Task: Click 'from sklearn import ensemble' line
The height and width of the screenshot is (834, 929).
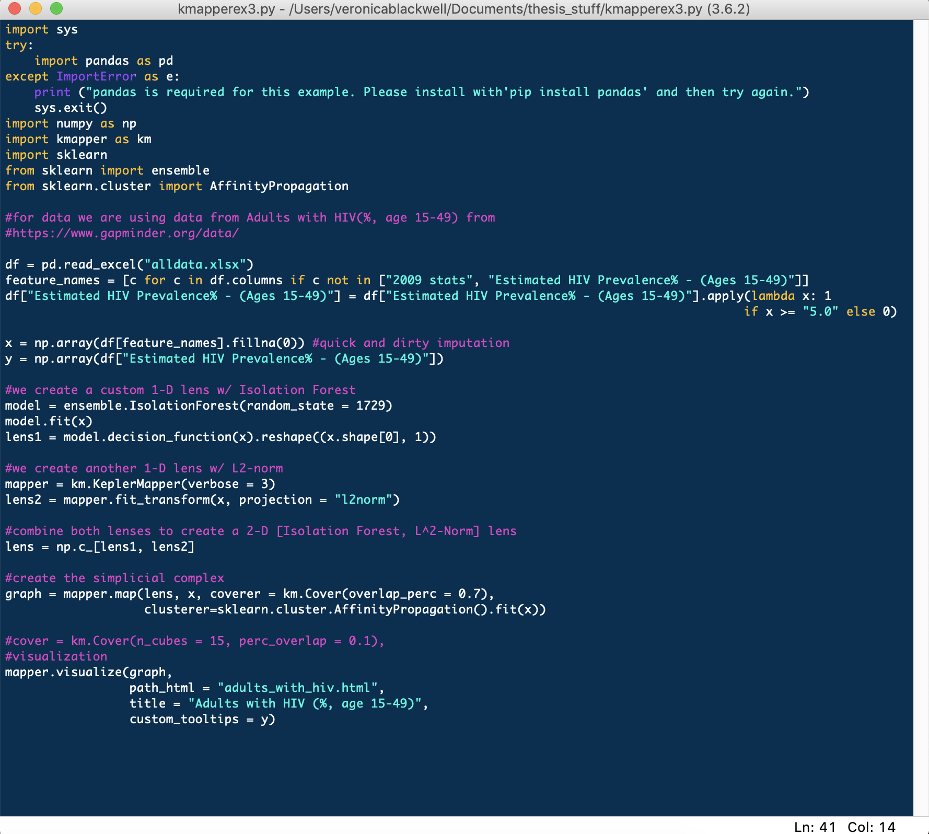Action: point(107,171)
